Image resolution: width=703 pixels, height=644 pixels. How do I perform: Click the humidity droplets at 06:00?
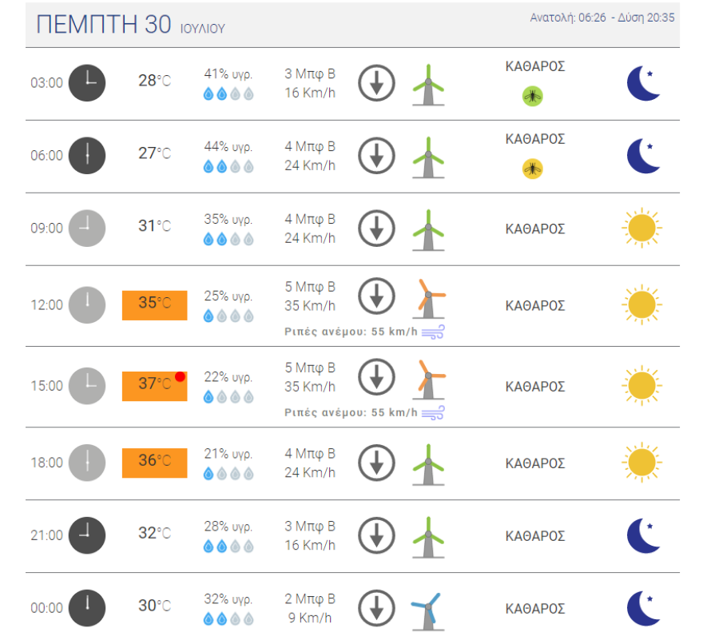pos(228,167)
